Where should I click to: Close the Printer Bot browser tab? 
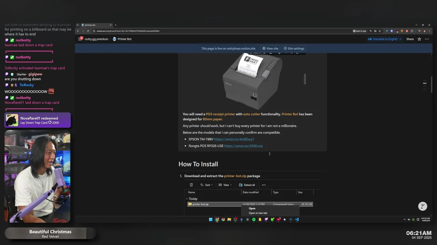111,25
